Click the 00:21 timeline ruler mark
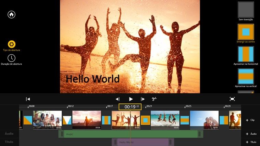 pyautogui.click(x=149, y=106)
